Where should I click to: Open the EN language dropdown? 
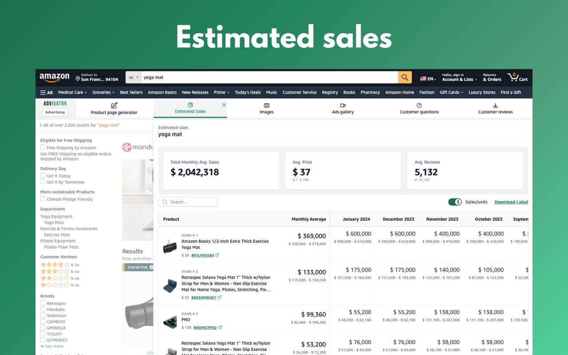pos(432,79)
